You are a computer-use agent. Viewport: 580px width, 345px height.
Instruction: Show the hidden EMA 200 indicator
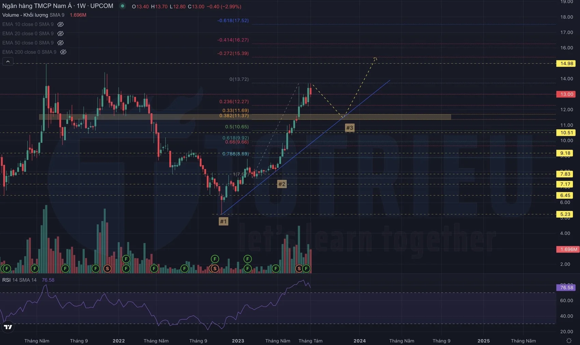[63, 52]
